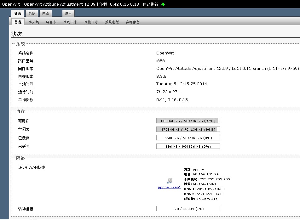The height and width of the screenshot is (220, 300).
Task: Click the OpenWrt title at header start
Action: coord(11,4)
